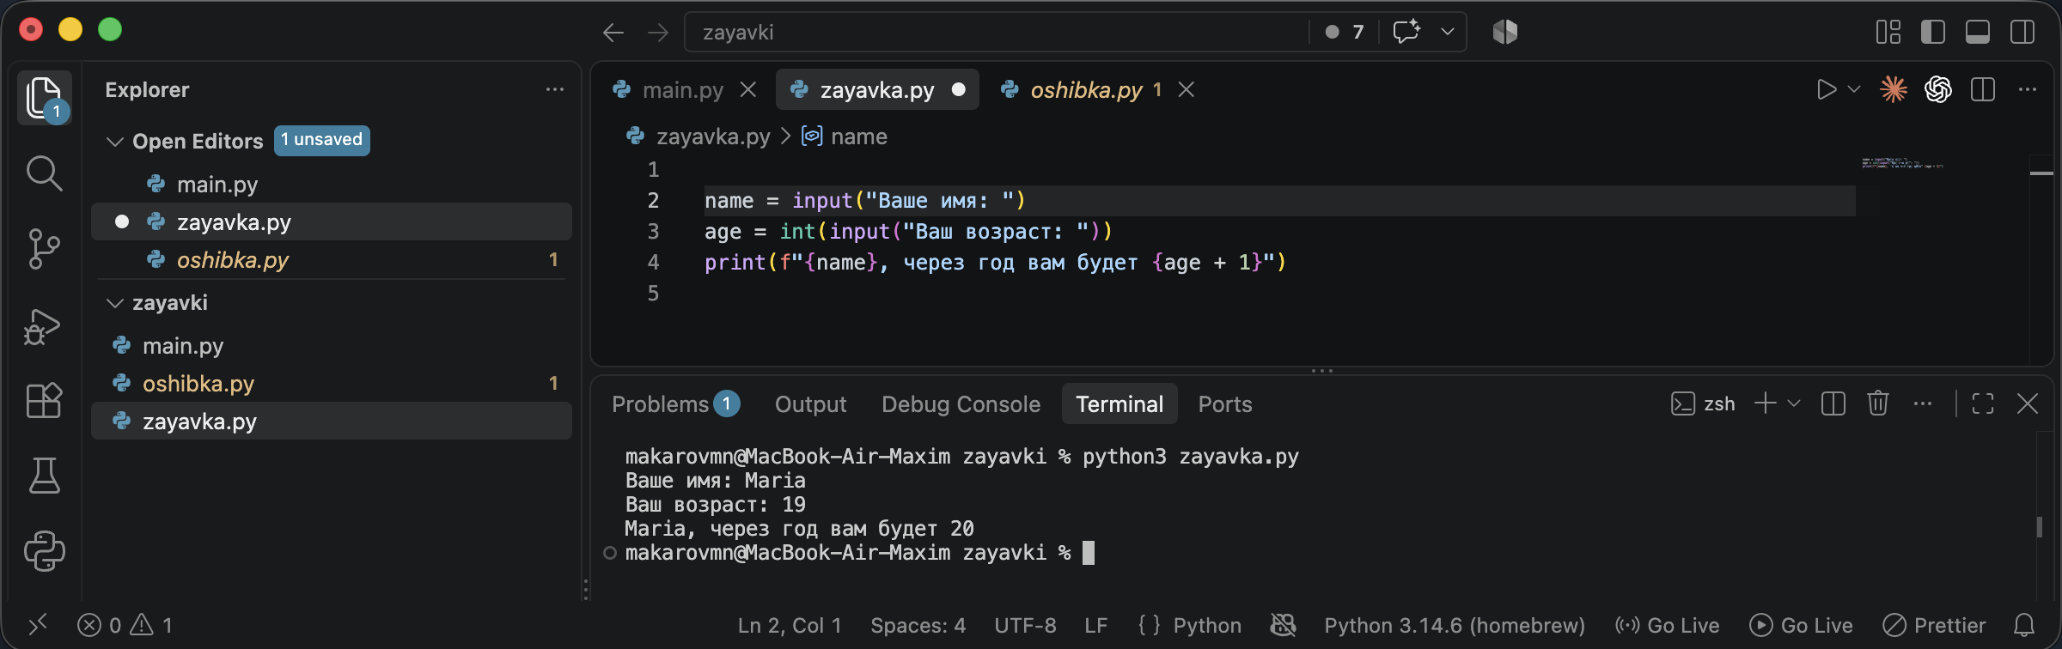Click the Prettier status bar button
The image size is (2062, 649).
point(1934,625)
